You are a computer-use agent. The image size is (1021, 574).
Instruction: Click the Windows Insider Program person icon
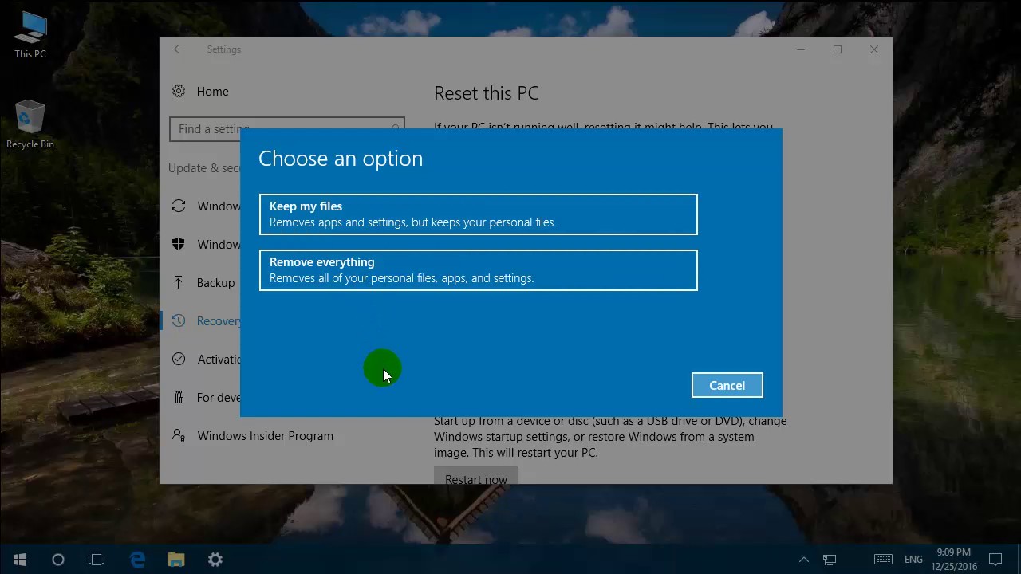179,435
